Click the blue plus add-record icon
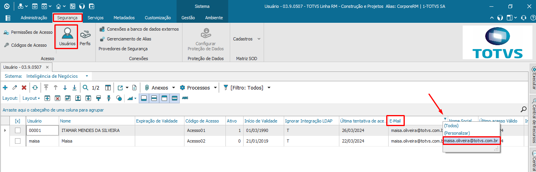The height and width of the screenshot is (172, 536). tap(5, 88)
